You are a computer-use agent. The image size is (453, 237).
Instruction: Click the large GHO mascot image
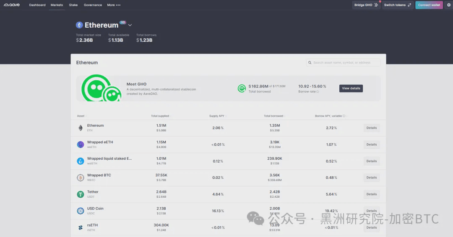tap(101, 88)
